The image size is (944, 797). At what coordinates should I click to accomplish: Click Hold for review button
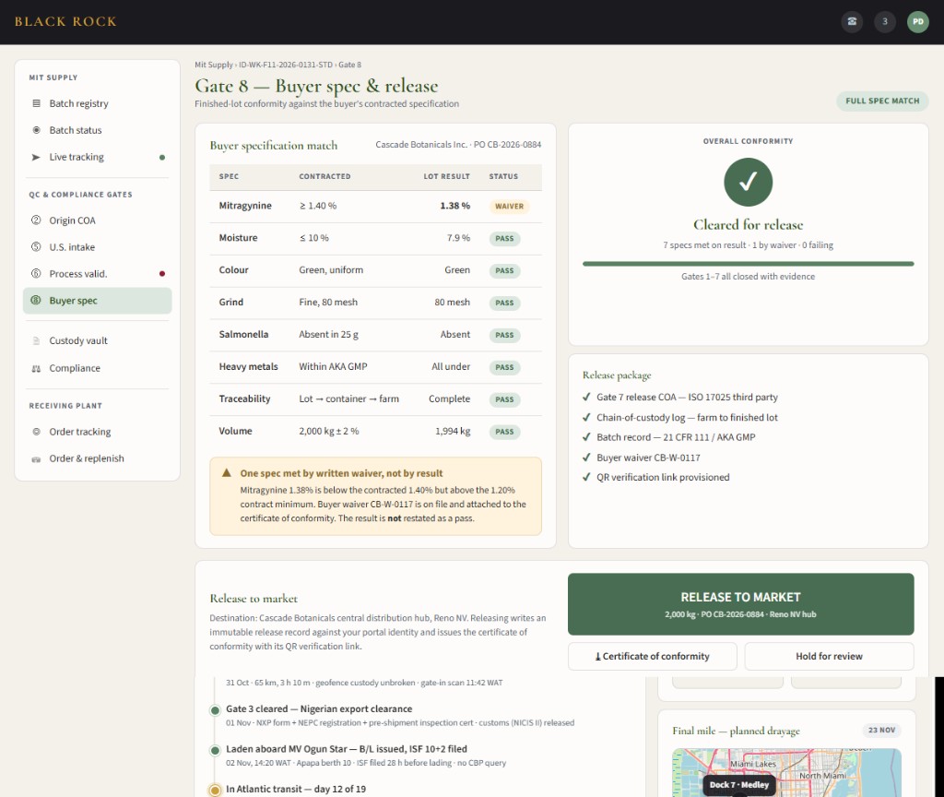829,656
